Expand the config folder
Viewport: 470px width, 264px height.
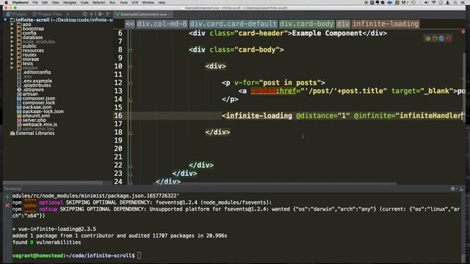click(12, 33)
